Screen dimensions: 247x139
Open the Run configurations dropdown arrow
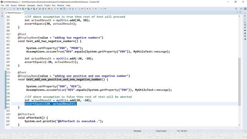(26, 9)
